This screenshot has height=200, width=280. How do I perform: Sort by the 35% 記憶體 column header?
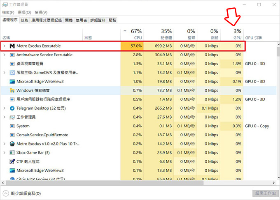[x=159, y=34]
